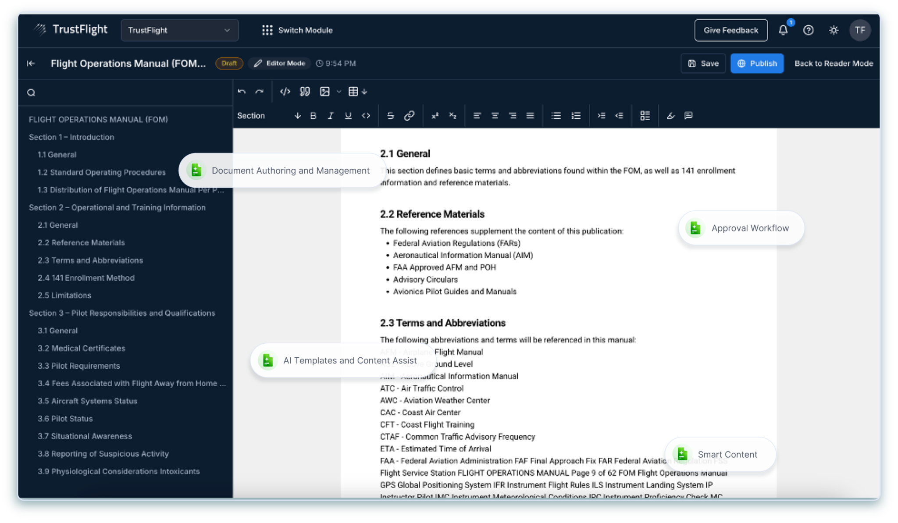Switch to Editor Mode

[279, 63]
